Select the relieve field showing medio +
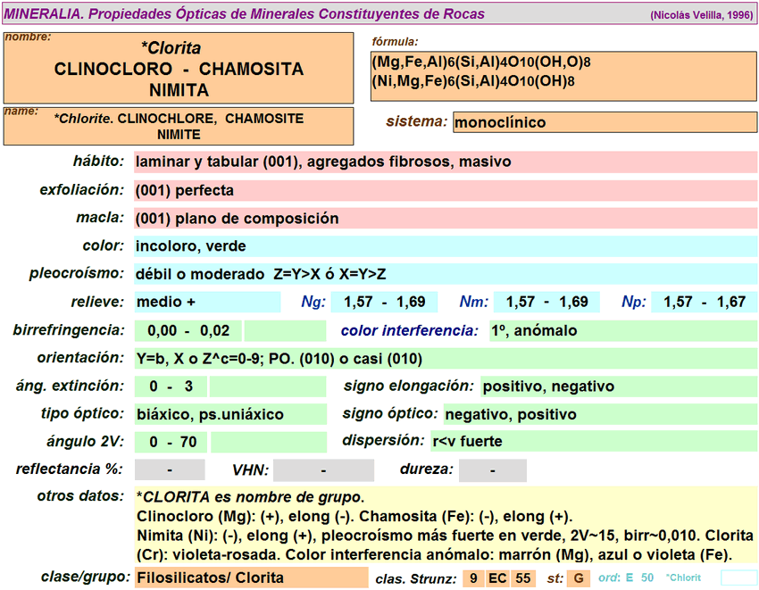 coord(206,302)
